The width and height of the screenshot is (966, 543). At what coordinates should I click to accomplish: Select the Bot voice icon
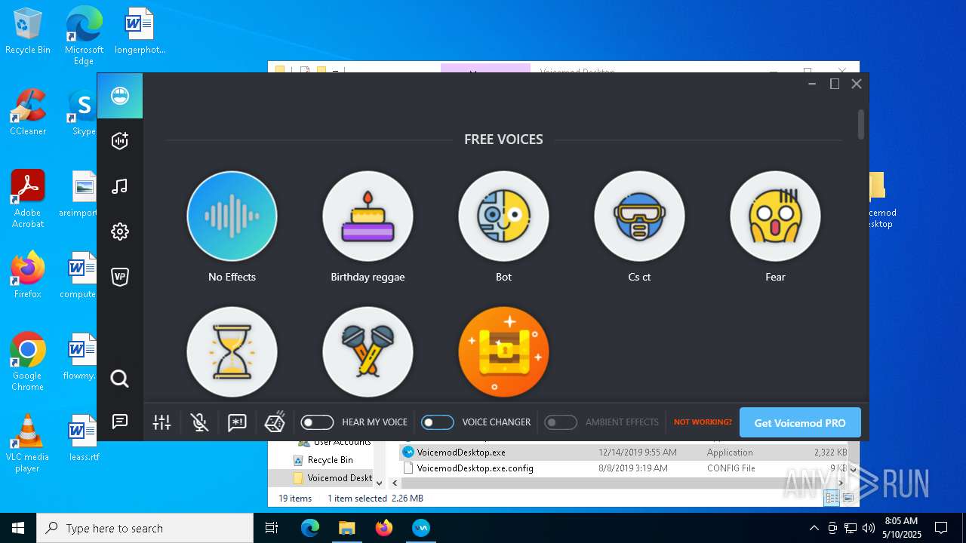coord(503,216)
